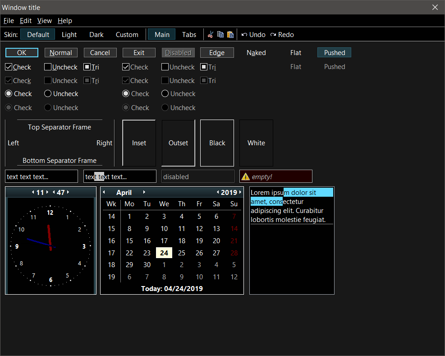Tick the first enabled Uncheck checkbox
The height and width of the screenshot is (356, 445).
[x=48, y=67]
